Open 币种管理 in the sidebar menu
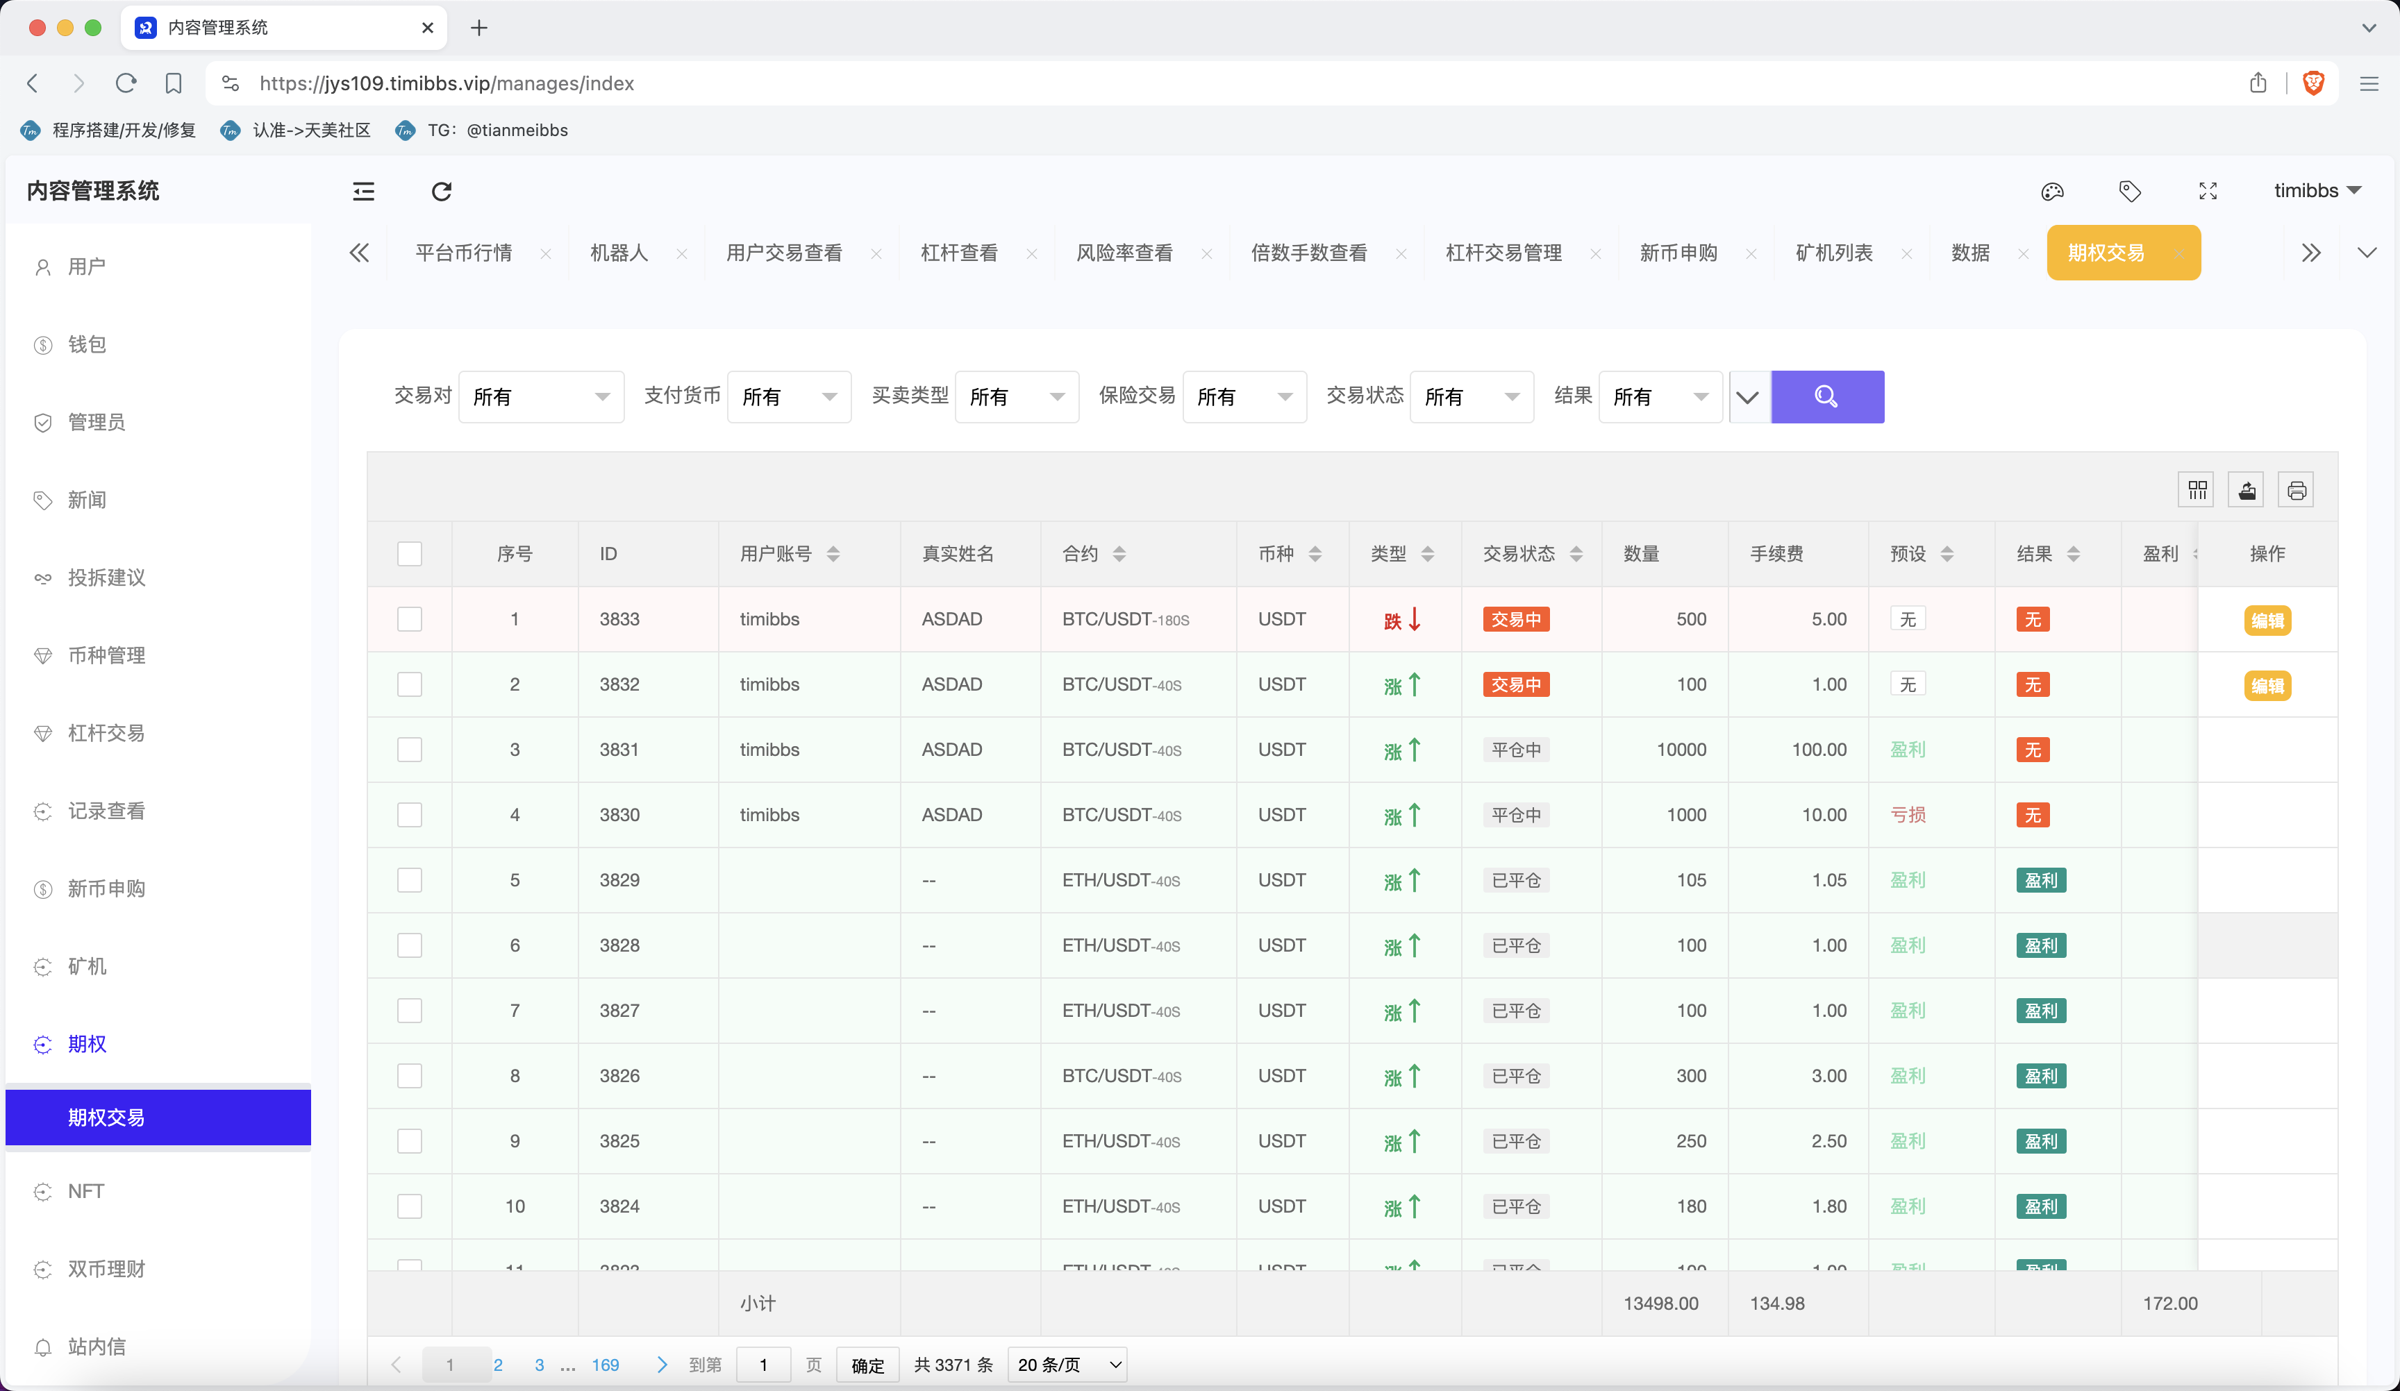2400x1391 pixels. point(106,655)
